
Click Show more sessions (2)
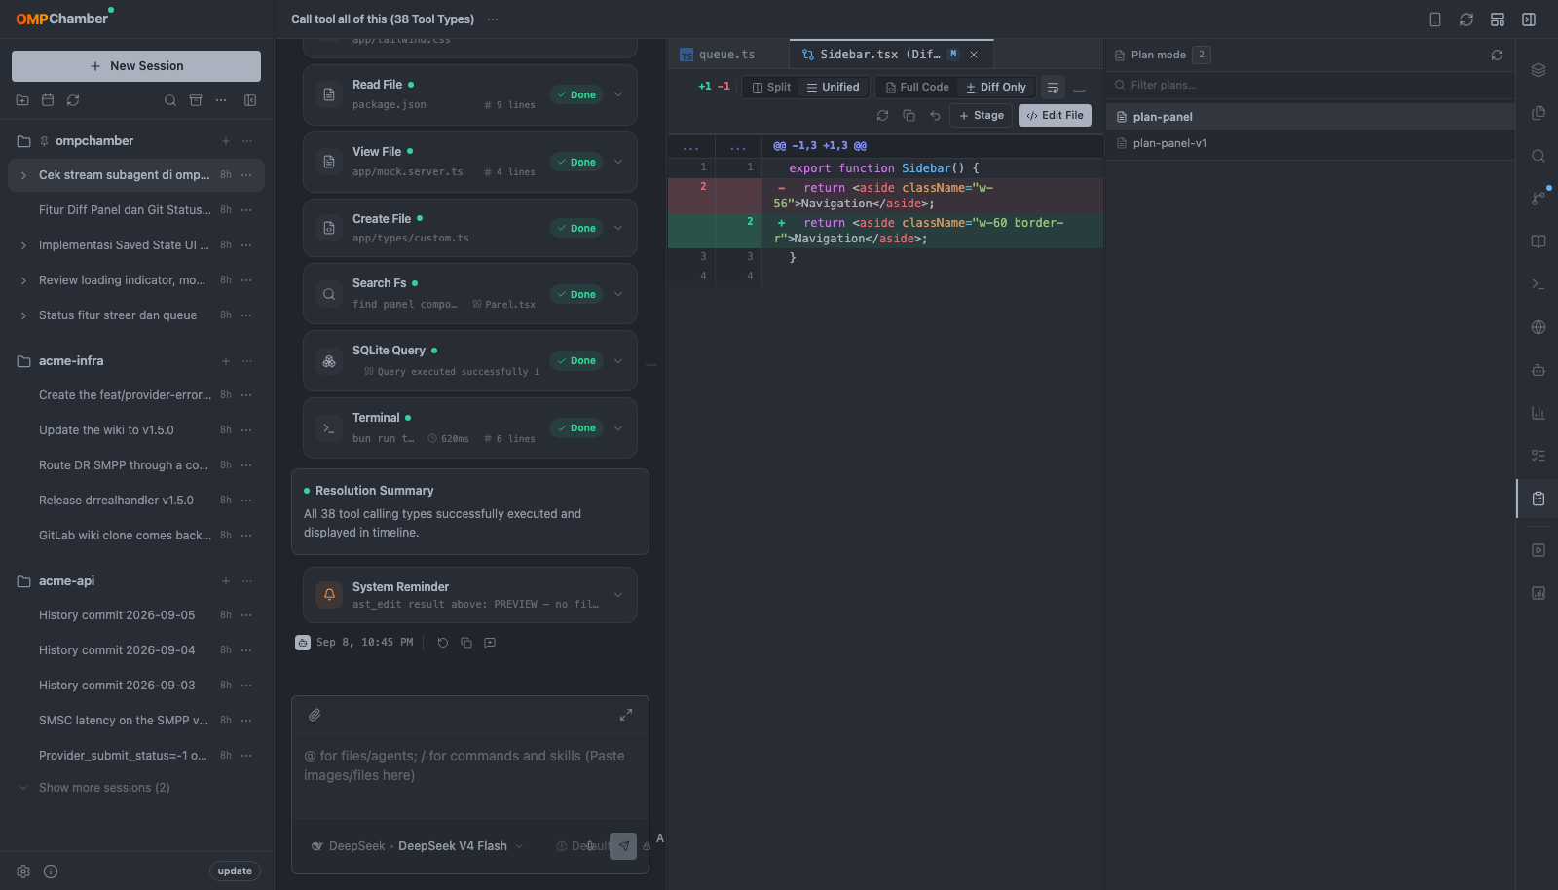pyautogui.click(x=104, y=788)
